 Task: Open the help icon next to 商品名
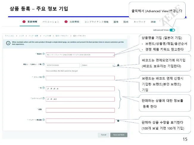click(43, 54)
